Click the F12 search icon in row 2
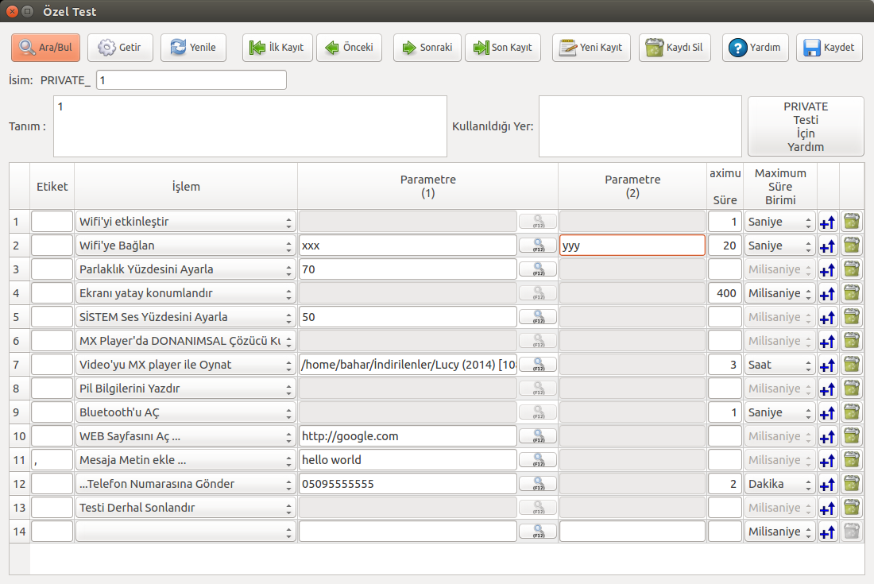 click(x=538, y=246)
